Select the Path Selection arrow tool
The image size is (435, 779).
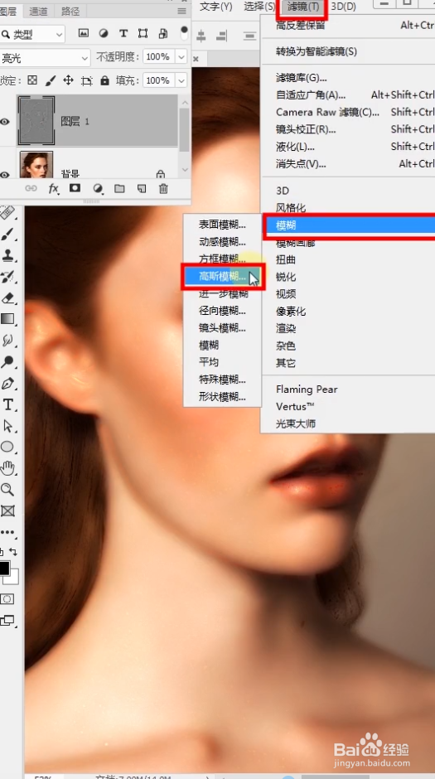click(x=7, y=426)
